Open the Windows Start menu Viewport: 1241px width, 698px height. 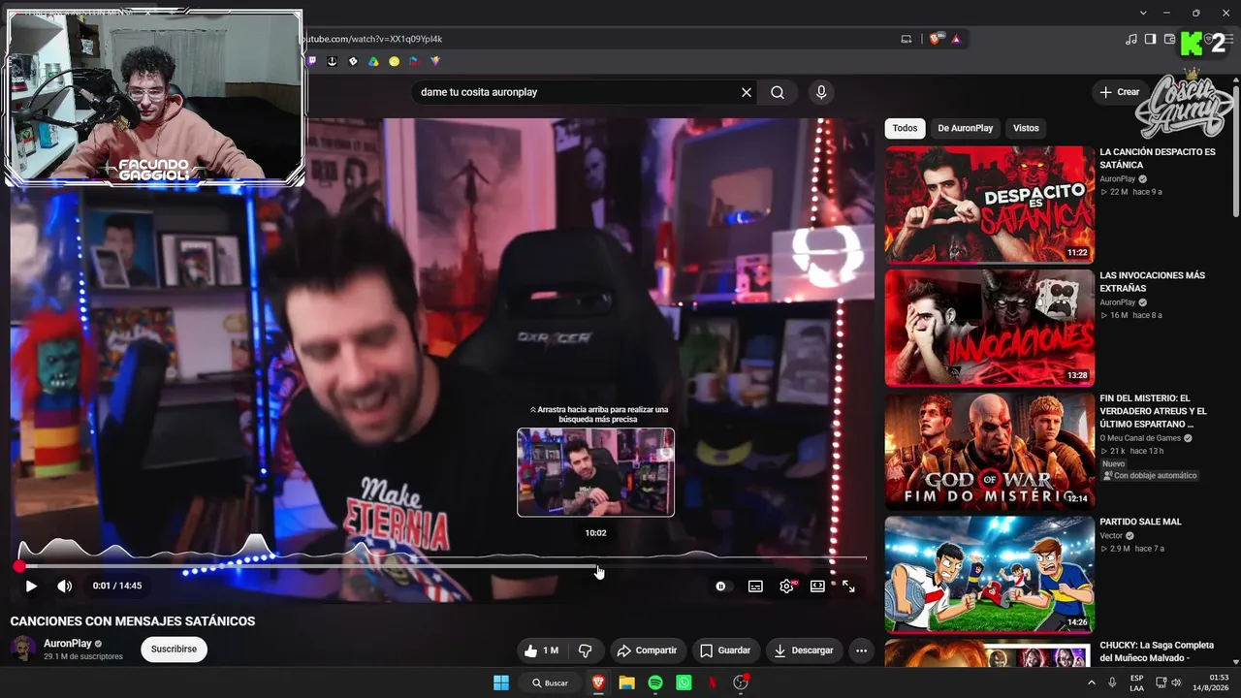(x=501, y=682)
